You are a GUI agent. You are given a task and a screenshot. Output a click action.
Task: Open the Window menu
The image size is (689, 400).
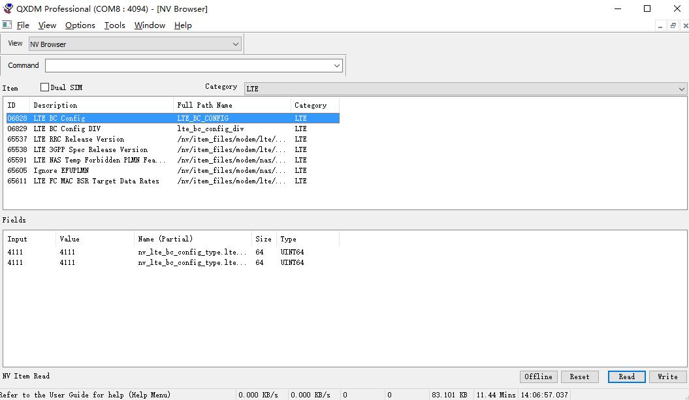pos(150,25)
